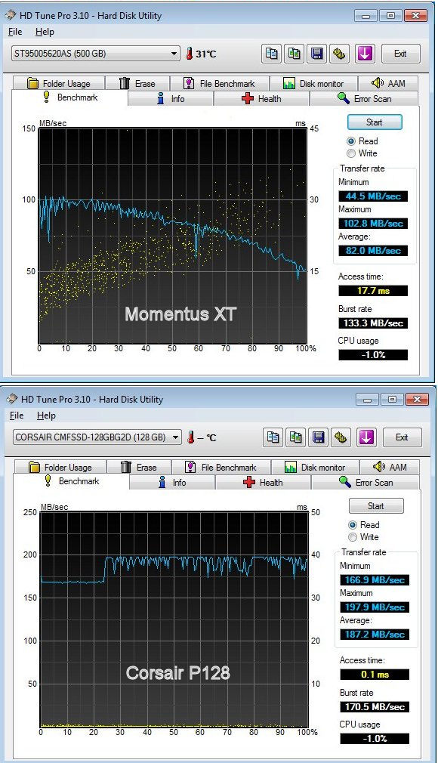
Task: Open File menu in top window
Action: [x=15, y=32]
